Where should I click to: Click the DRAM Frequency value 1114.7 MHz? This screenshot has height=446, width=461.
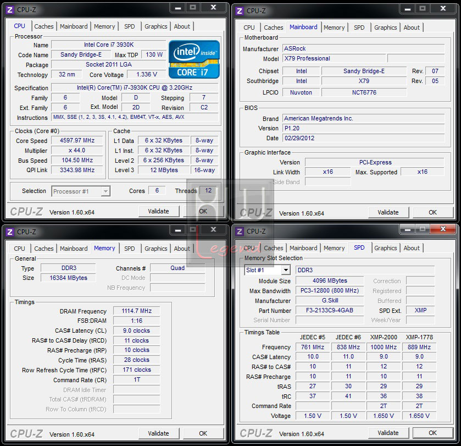[x=137, y=311]
